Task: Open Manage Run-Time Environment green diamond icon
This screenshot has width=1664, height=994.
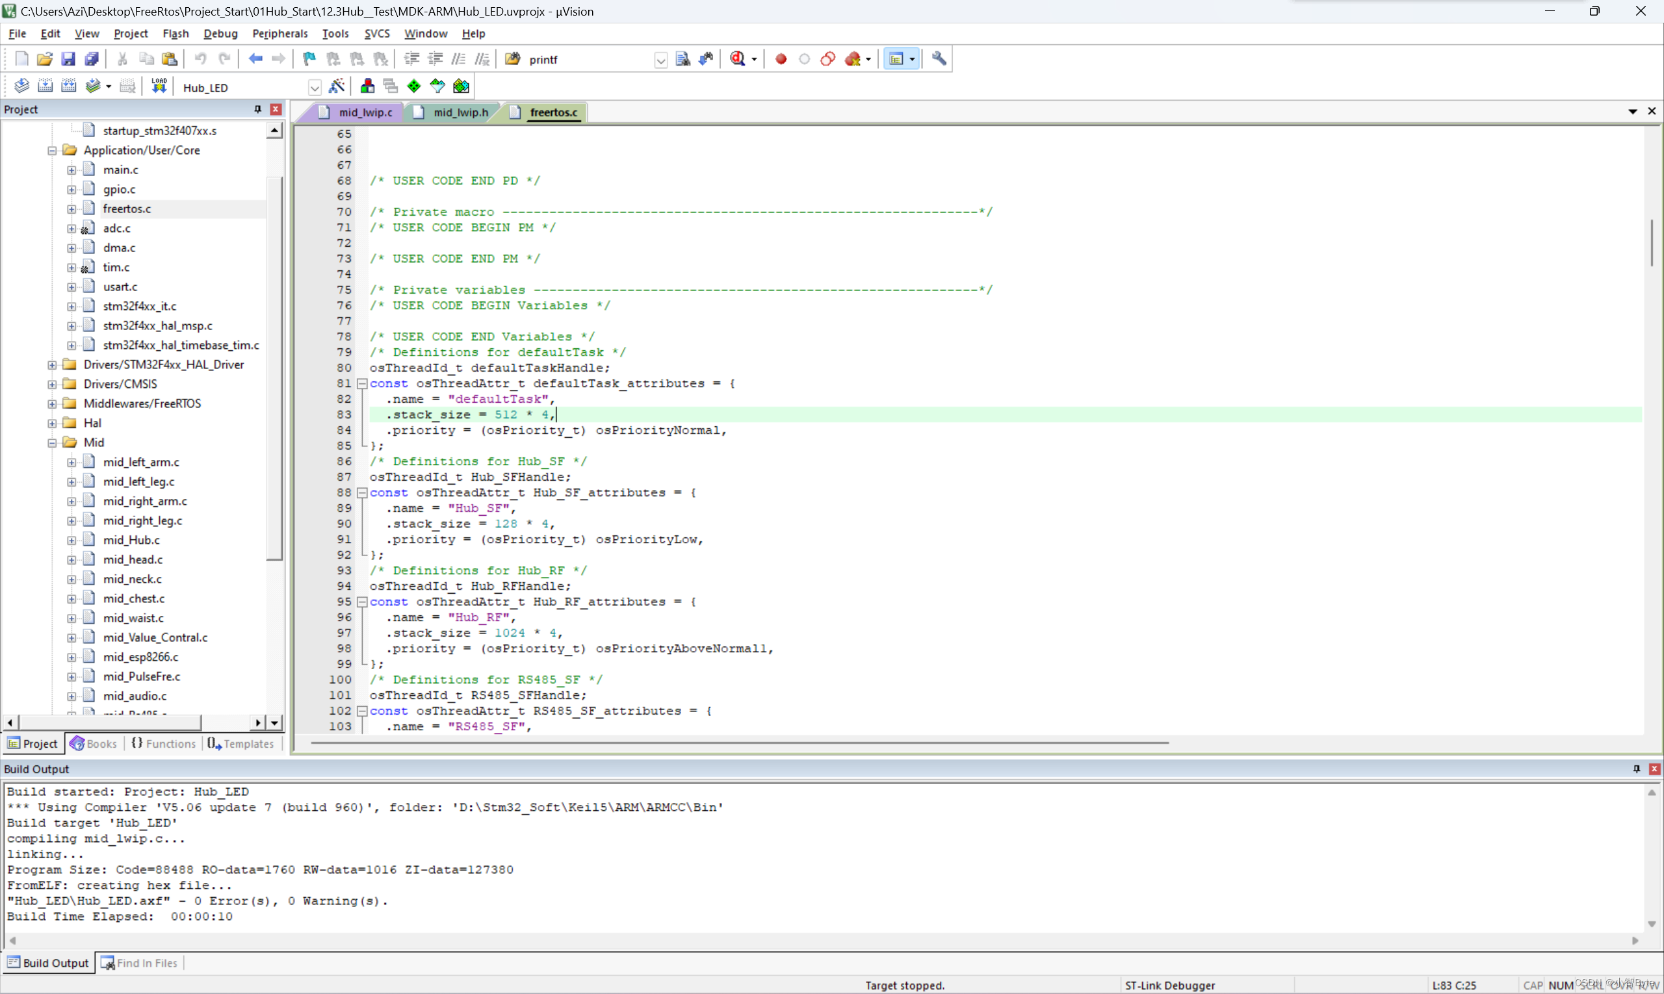Action: 414,86
